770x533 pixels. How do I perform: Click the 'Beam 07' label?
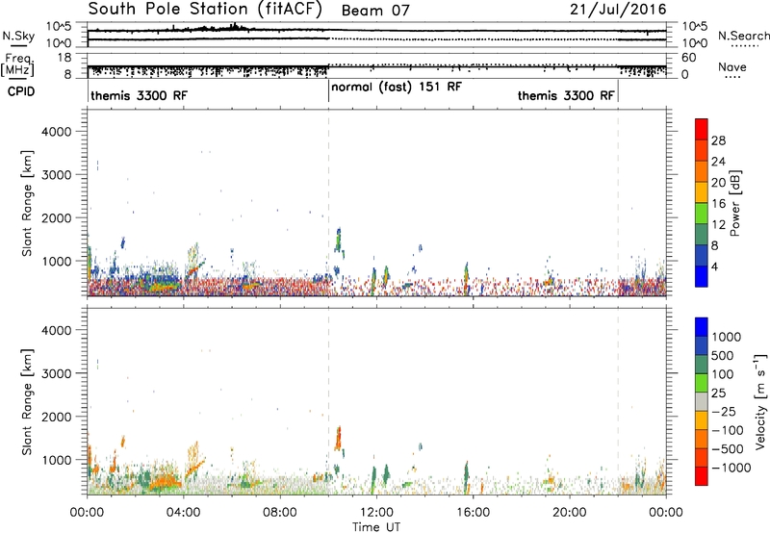tap(375, 11)
